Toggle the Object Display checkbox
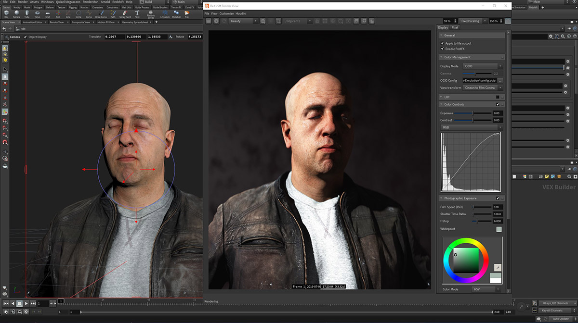Image resolution: width=578 pixels, height=323 pixels. click(26, 37)
